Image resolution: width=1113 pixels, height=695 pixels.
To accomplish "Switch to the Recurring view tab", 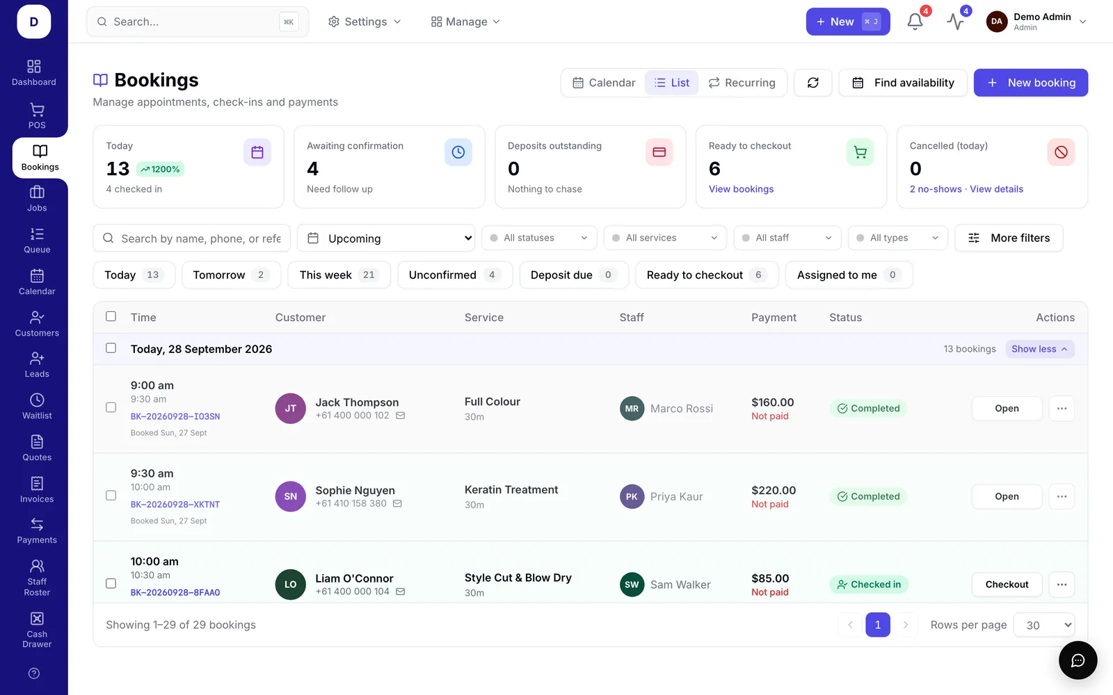I will coord(742,83).
